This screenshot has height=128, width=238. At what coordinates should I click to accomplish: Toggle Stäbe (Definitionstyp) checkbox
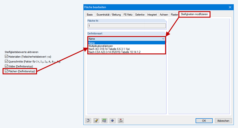[6, 66]
